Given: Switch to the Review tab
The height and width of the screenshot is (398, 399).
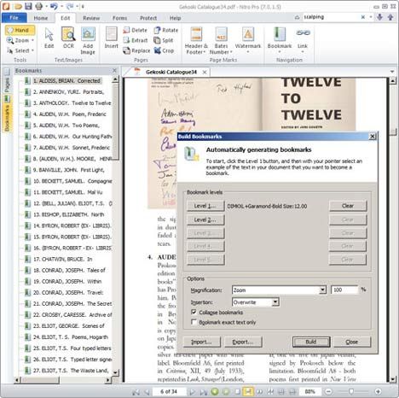Looking at the screenshot, I should tap(91, 18).
